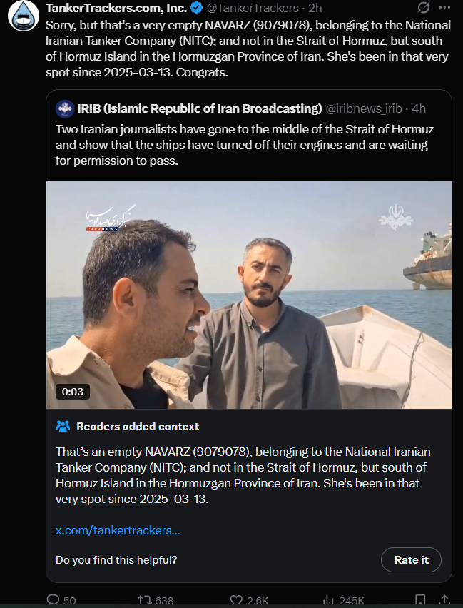Share the post via share icon

click(445, 600)
